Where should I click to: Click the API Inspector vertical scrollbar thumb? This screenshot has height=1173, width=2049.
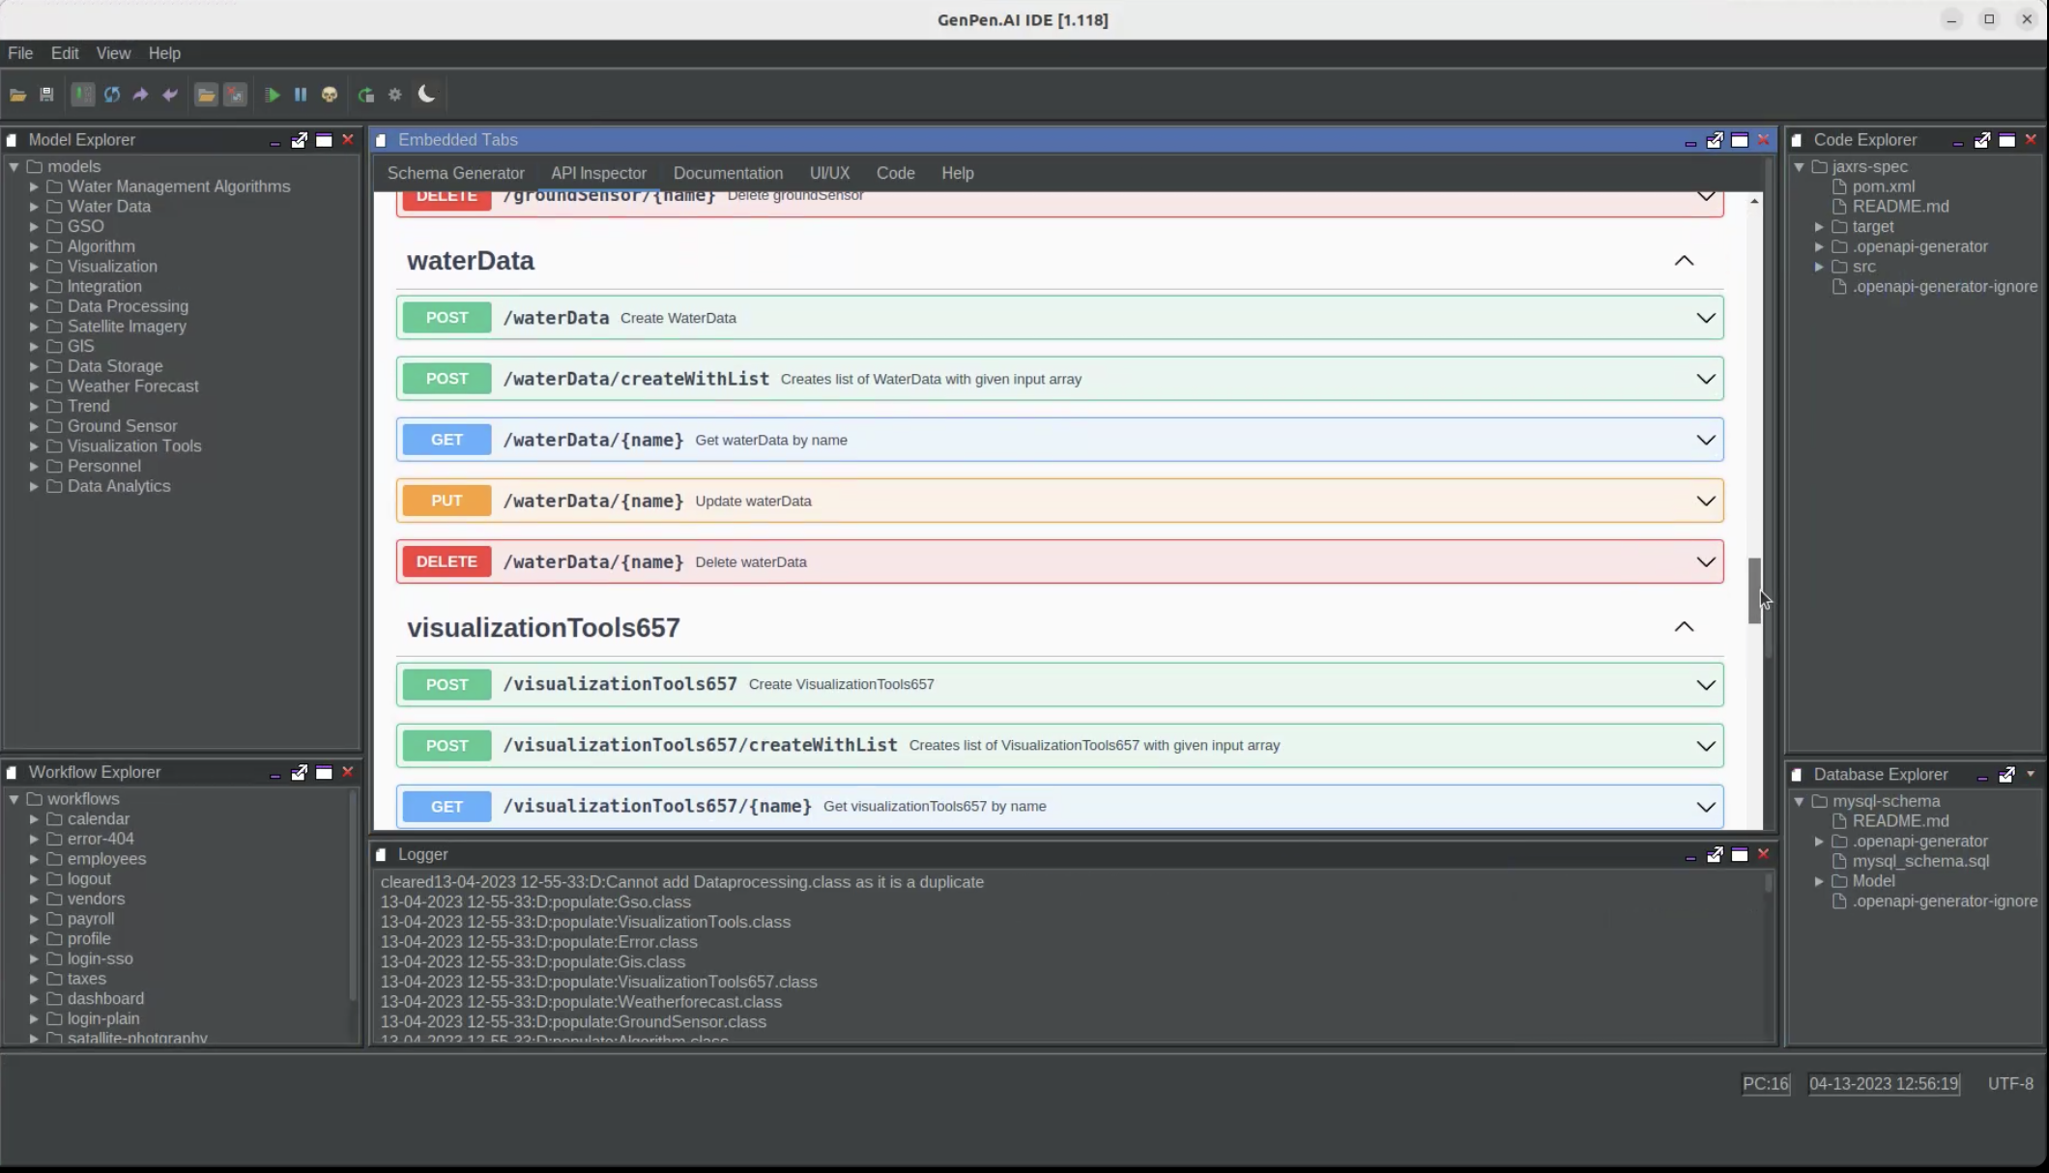[x=1754, y=590]
